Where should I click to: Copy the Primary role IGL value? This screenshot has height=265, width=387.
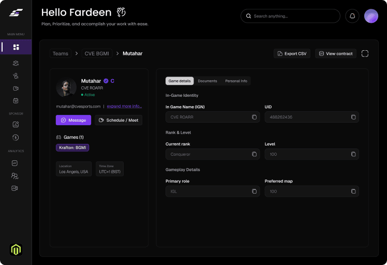pyautogui.click(x=254, y=191)
